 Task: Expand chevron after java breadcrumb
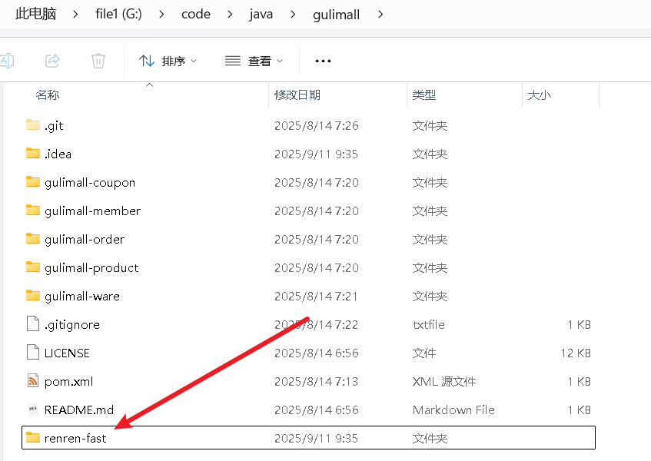293,15
